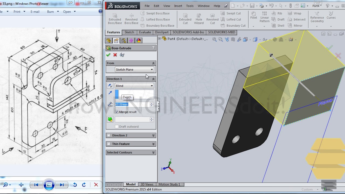Click the Reverse Direction button

[x=110, y=86]
